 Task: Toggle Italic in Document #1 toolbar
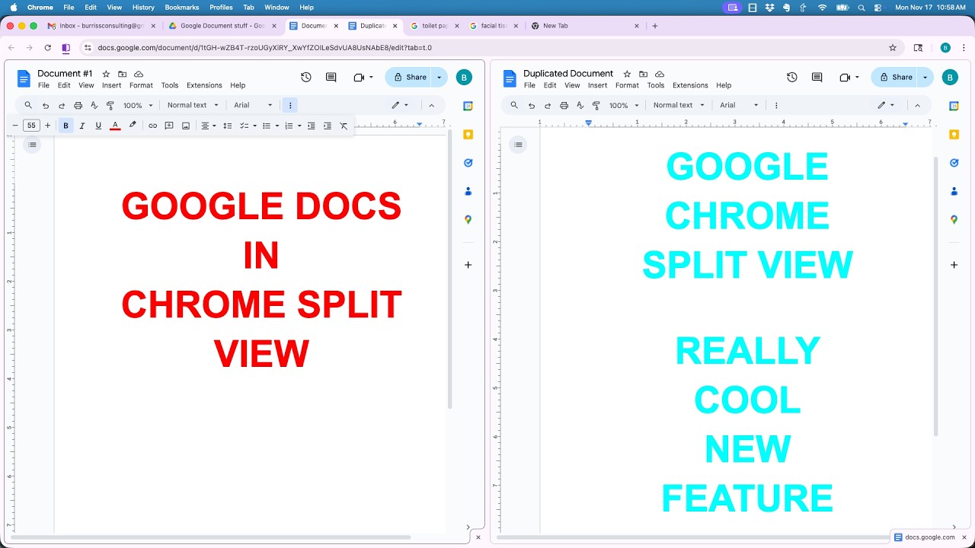point(82,126)
